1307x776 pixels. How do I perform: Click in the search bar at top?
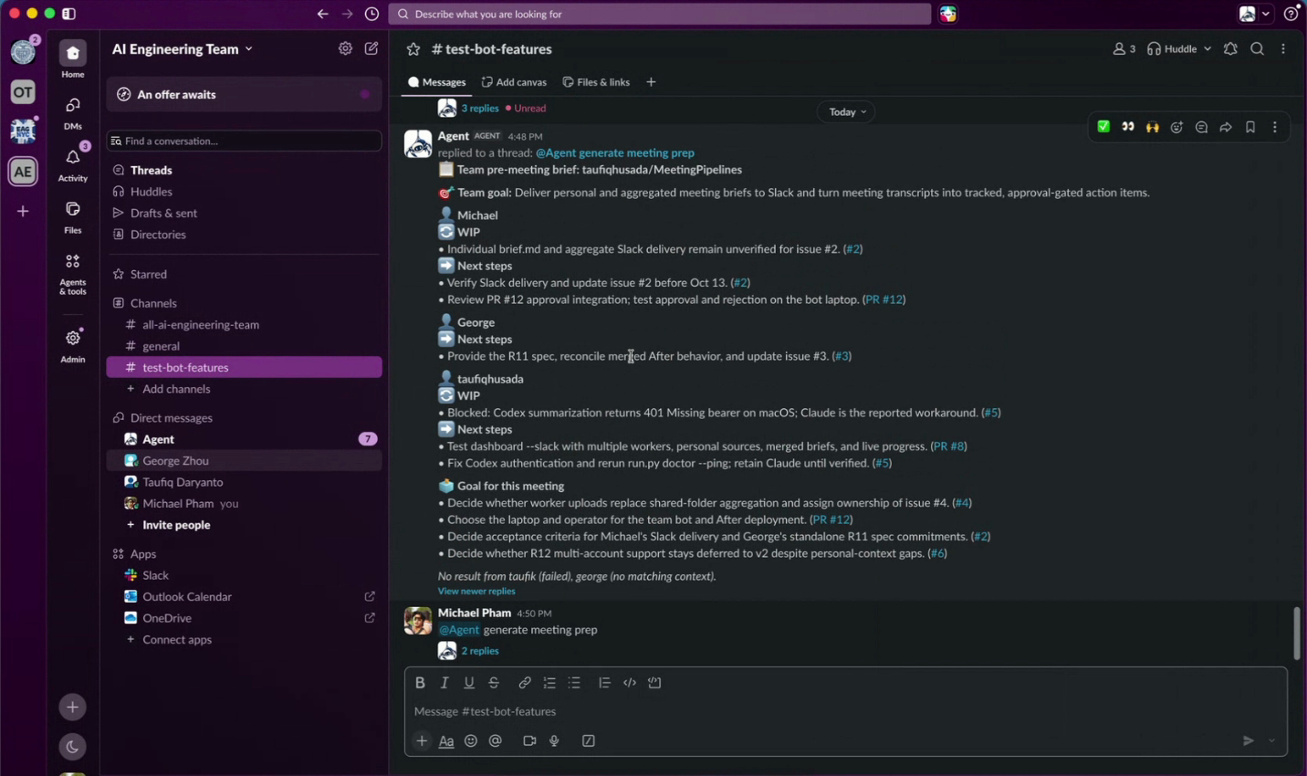point(660,15)
